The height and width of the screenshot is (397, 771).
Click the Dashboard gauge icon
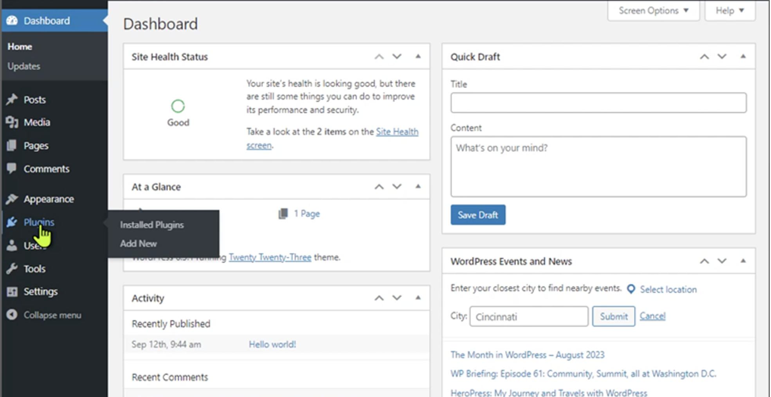(x=12, y=20)
